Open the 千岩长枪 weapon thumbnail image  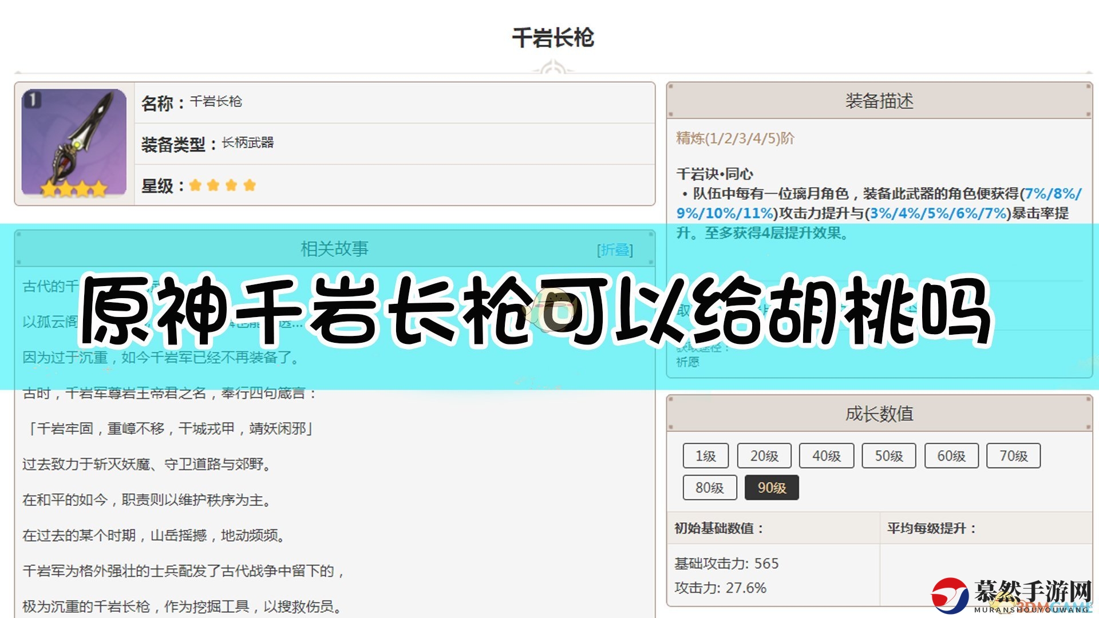pyautogui.click(x=74, y=143)
